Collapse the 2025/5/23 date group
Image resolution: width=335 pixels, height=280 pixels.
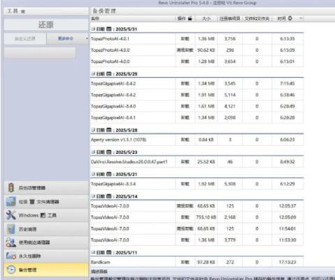click(93, 152)
